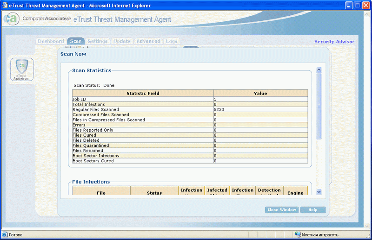372x240 pixels.
Task: Click the Готово status bar text
Action: point(16,235)
